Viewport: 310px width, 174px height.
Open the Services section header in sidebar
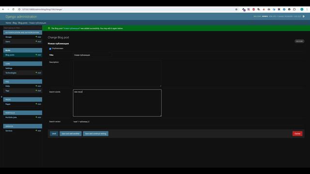[9, 126]
